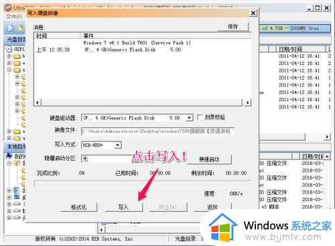Select the 'u' folder icon in disc tree
The height and width of the screenshot is (246, 335).
[x=17, y=138]
